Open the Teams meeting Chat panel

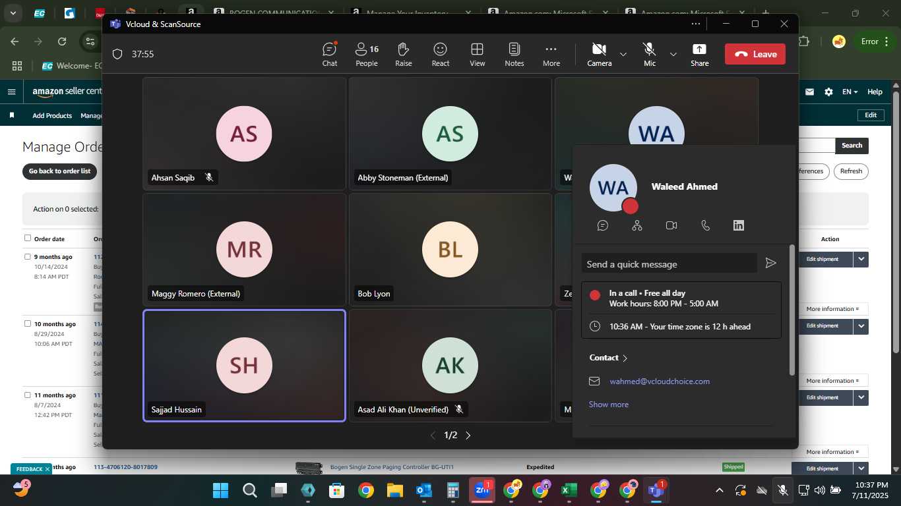tap(330, 54)
